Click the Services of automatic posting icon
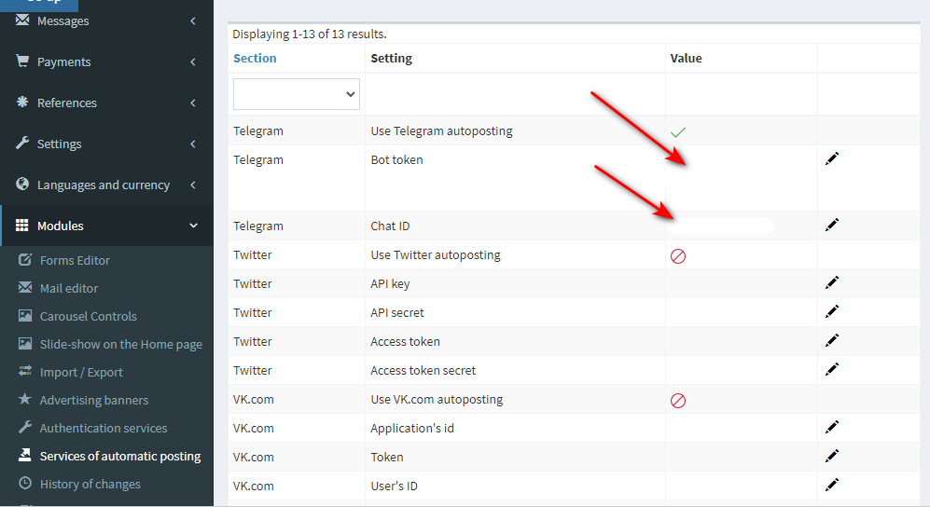 click(x=25, y=454)
